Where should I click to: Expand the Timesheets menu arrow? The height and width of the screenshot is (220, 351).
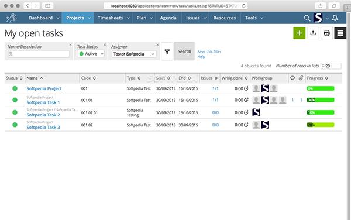pos(128,18)
